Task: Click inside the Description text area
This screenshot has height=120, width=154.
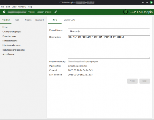Action: [x=109, y=47]
